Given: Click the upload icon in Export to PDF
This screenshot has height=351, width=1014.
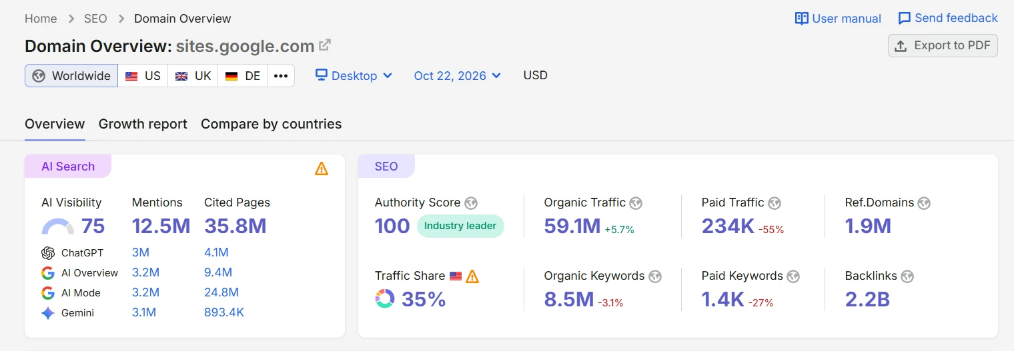Looking at the screenshot, I should [901, 46].
